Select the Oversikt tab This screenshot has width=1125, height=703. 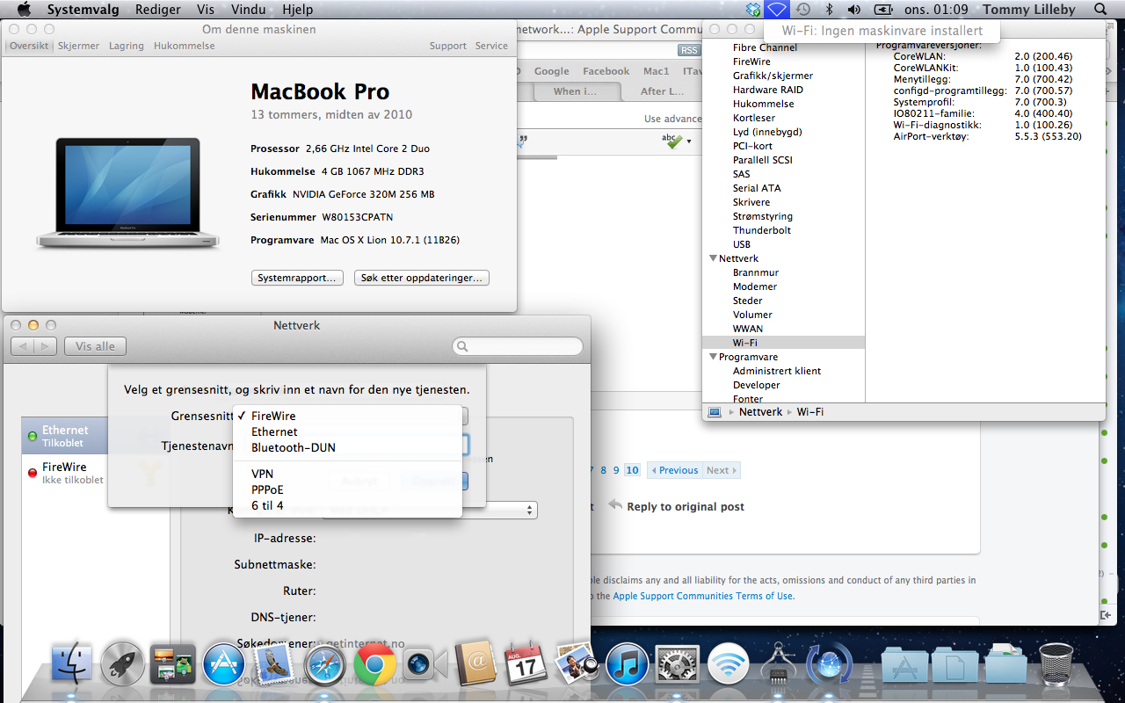pos(29,46)
